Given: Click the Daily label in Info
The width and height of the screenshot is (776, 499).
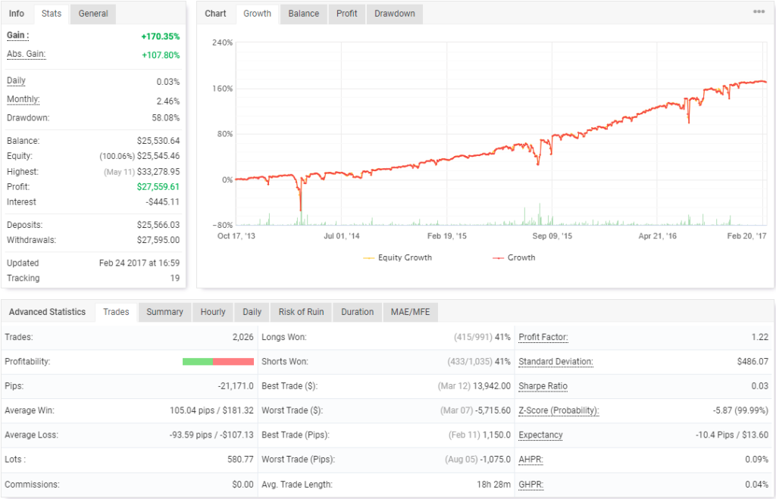Looking at the screenshot, I should pos(16,80).
